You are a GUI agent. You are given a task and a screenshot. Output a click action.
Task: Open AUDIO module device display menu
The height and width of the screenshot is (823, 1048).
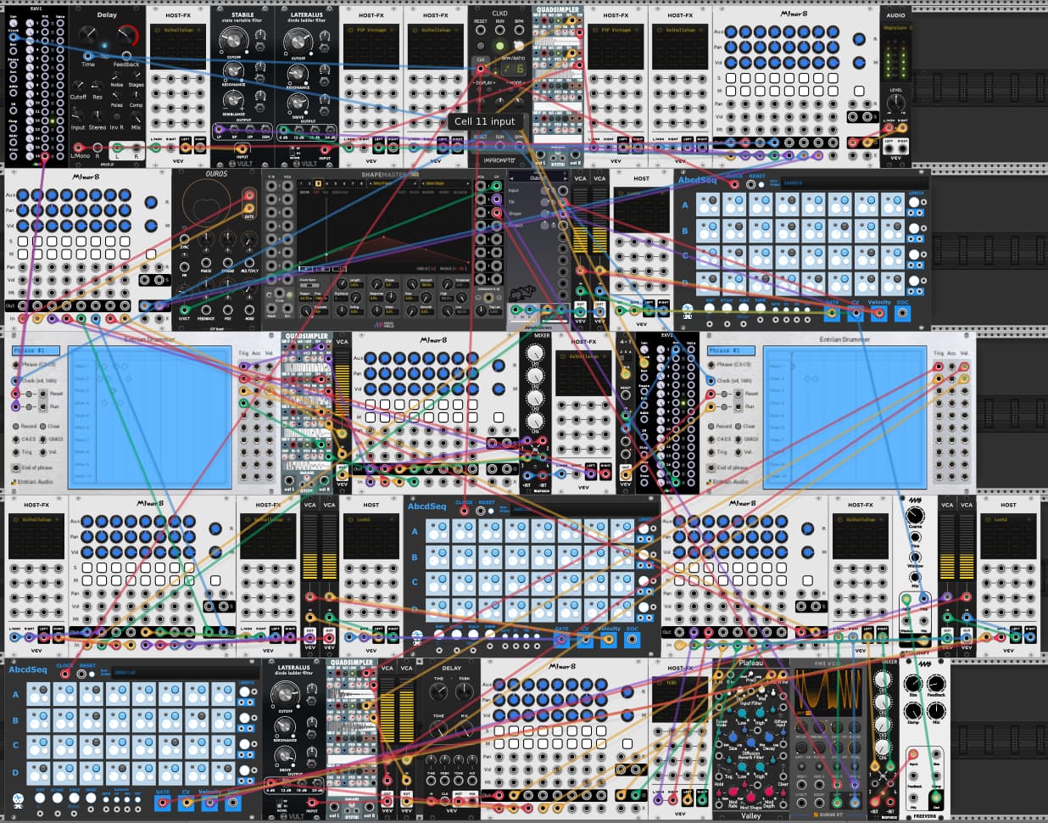pos(895,28)
